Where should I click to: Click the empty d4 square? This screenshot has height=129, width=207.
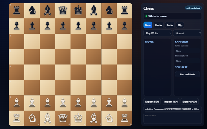coord(63,72)
